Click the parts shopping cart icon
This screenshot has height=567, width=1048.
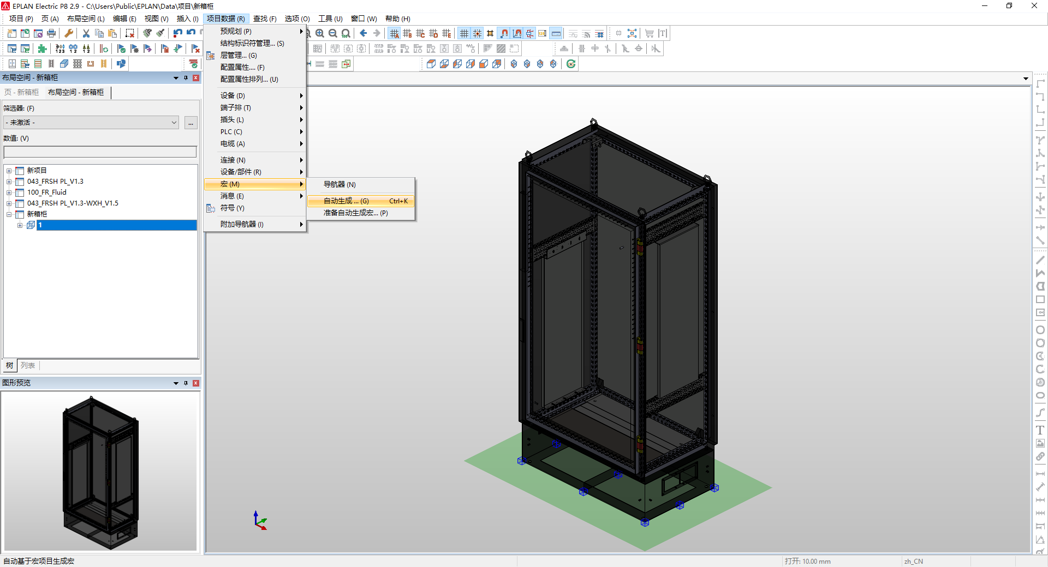click(649, 33)
